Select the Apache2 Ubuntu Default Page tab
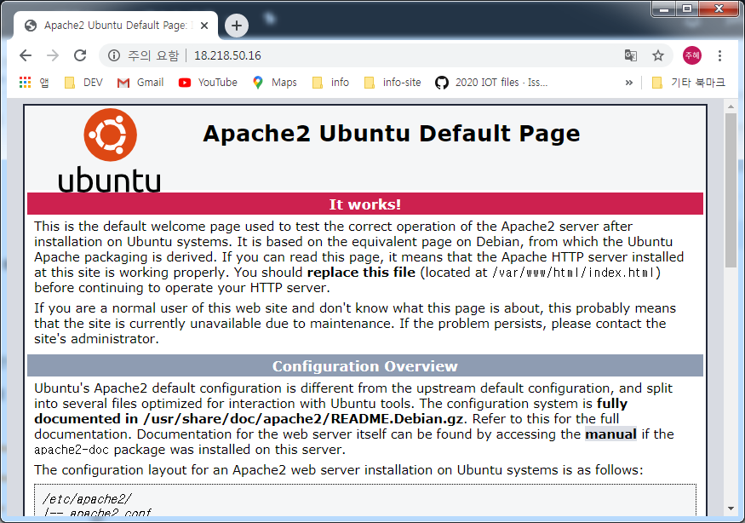745x523 pixels. coord(117,26)
